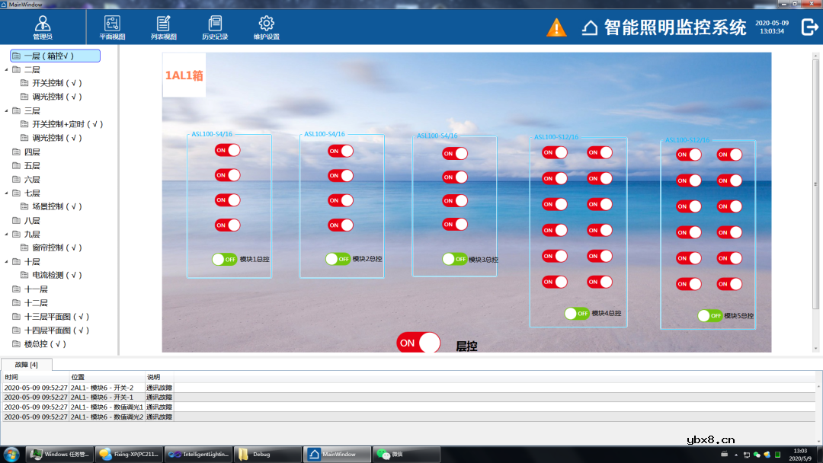823x463 pixels.
Task: Toggle the 模块3总控 master switch
Action: coord(454,259)
